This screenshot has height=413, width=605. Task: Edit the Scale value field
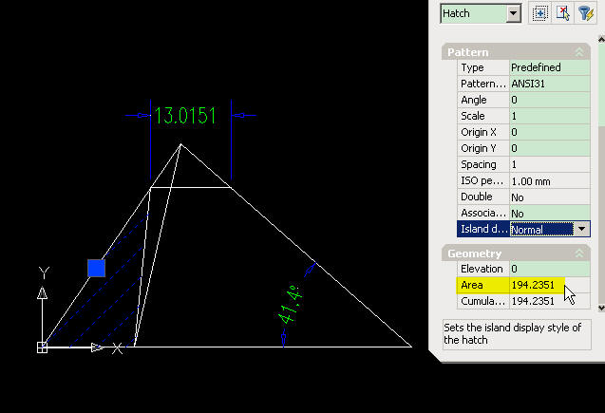click(549, 116)
